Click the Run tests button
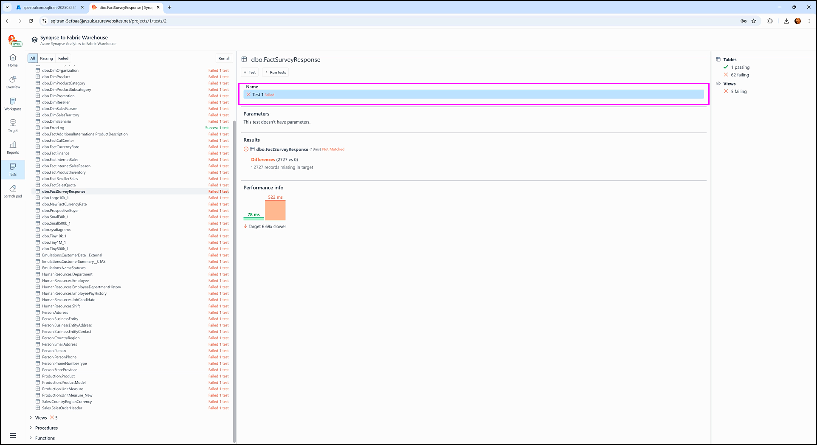 (276, 73)
